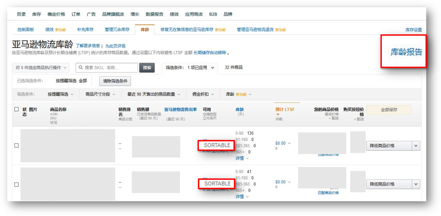Open the 数据报告 menu
The height and width of the screenshot is (216, 441).
(x=154, y=14)
